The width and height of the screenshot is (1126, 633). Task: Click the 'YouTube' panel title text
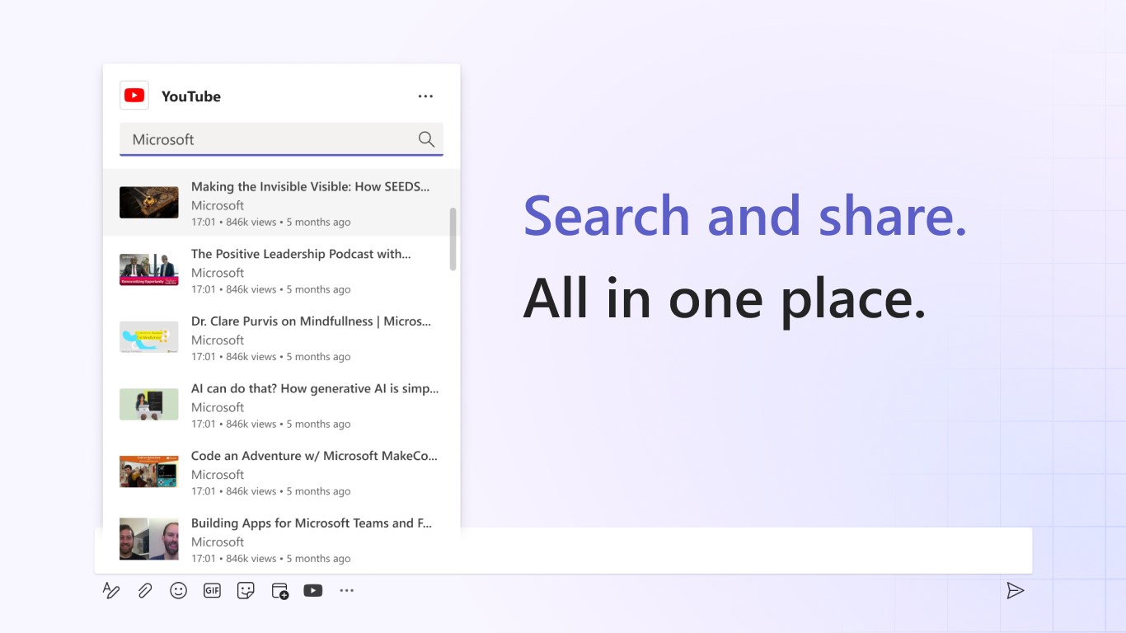[191, 96]
